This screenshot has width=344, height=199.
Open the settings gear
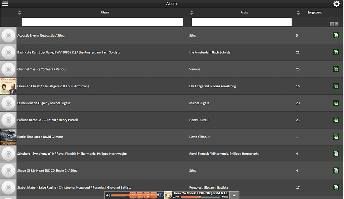336,4
